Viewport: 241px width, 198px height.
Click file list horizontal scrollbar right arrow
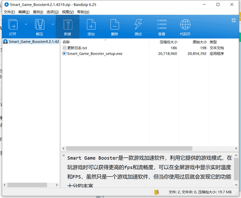coord(236,148)
